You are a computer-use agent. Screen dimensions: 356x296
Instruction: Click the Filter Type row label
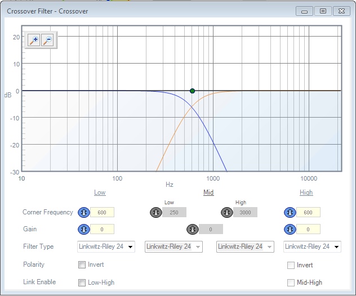tap(38, 246)
